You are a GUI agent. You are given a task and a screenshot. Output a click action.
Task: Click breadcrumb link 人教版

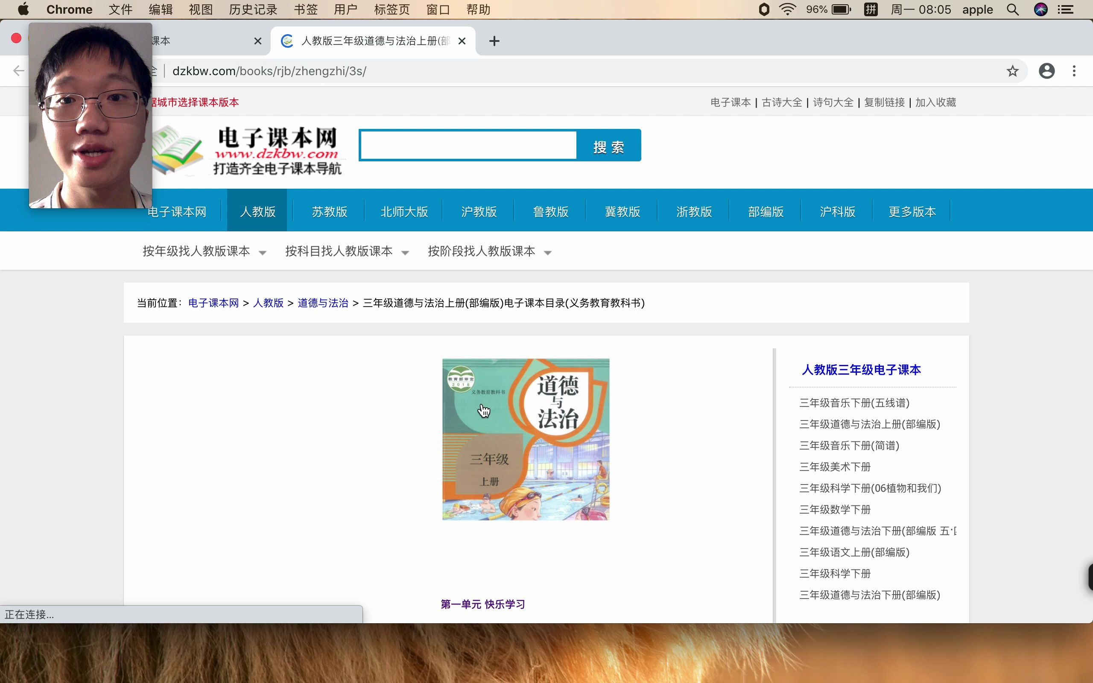(x=268, y=303)
